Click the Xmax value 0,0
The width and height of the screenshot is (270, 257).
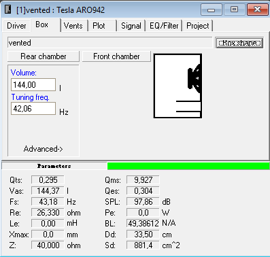point(48,235)
